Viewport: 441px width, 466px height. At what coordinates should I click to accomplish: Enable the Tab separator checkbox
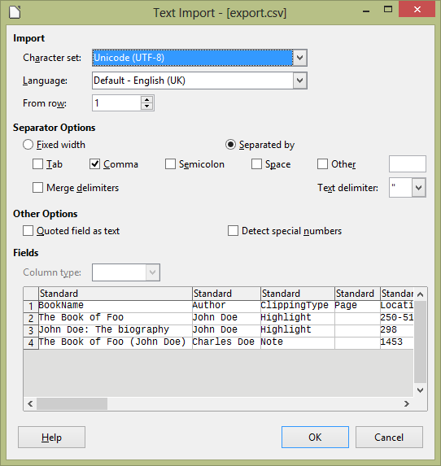coord(37,163)
